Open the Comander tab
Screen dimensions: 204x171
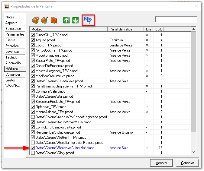(x=15, y=74)
